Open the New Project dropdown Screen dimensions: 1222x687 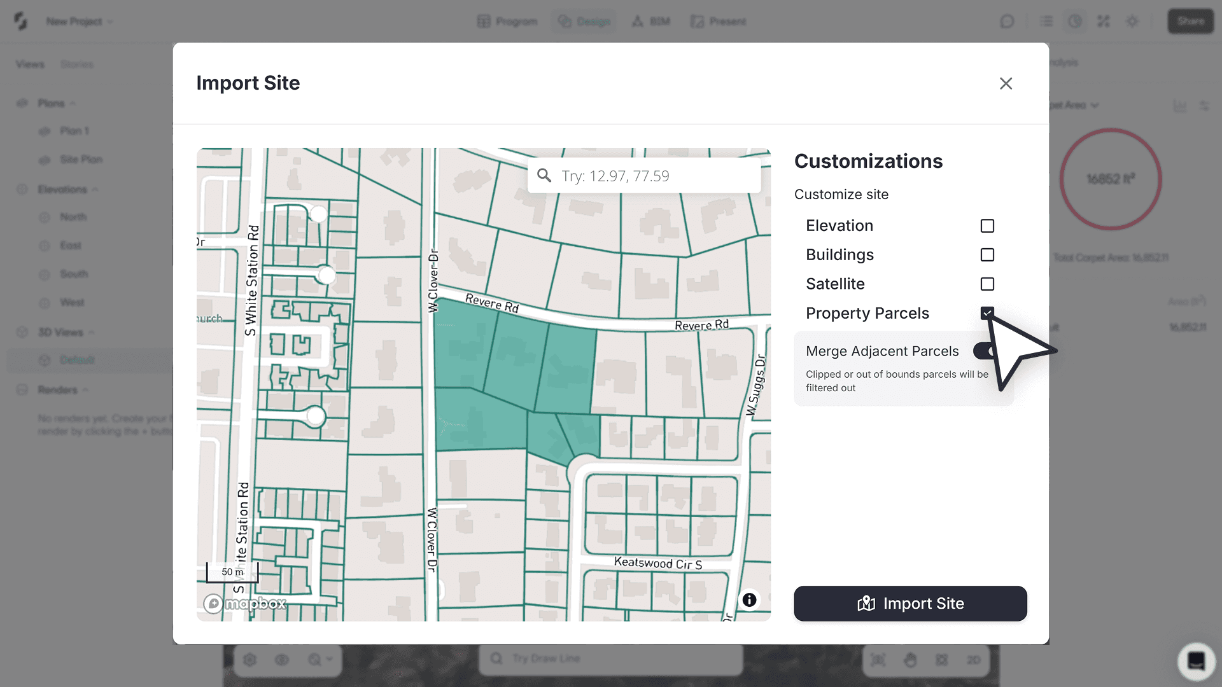[79, 22]
